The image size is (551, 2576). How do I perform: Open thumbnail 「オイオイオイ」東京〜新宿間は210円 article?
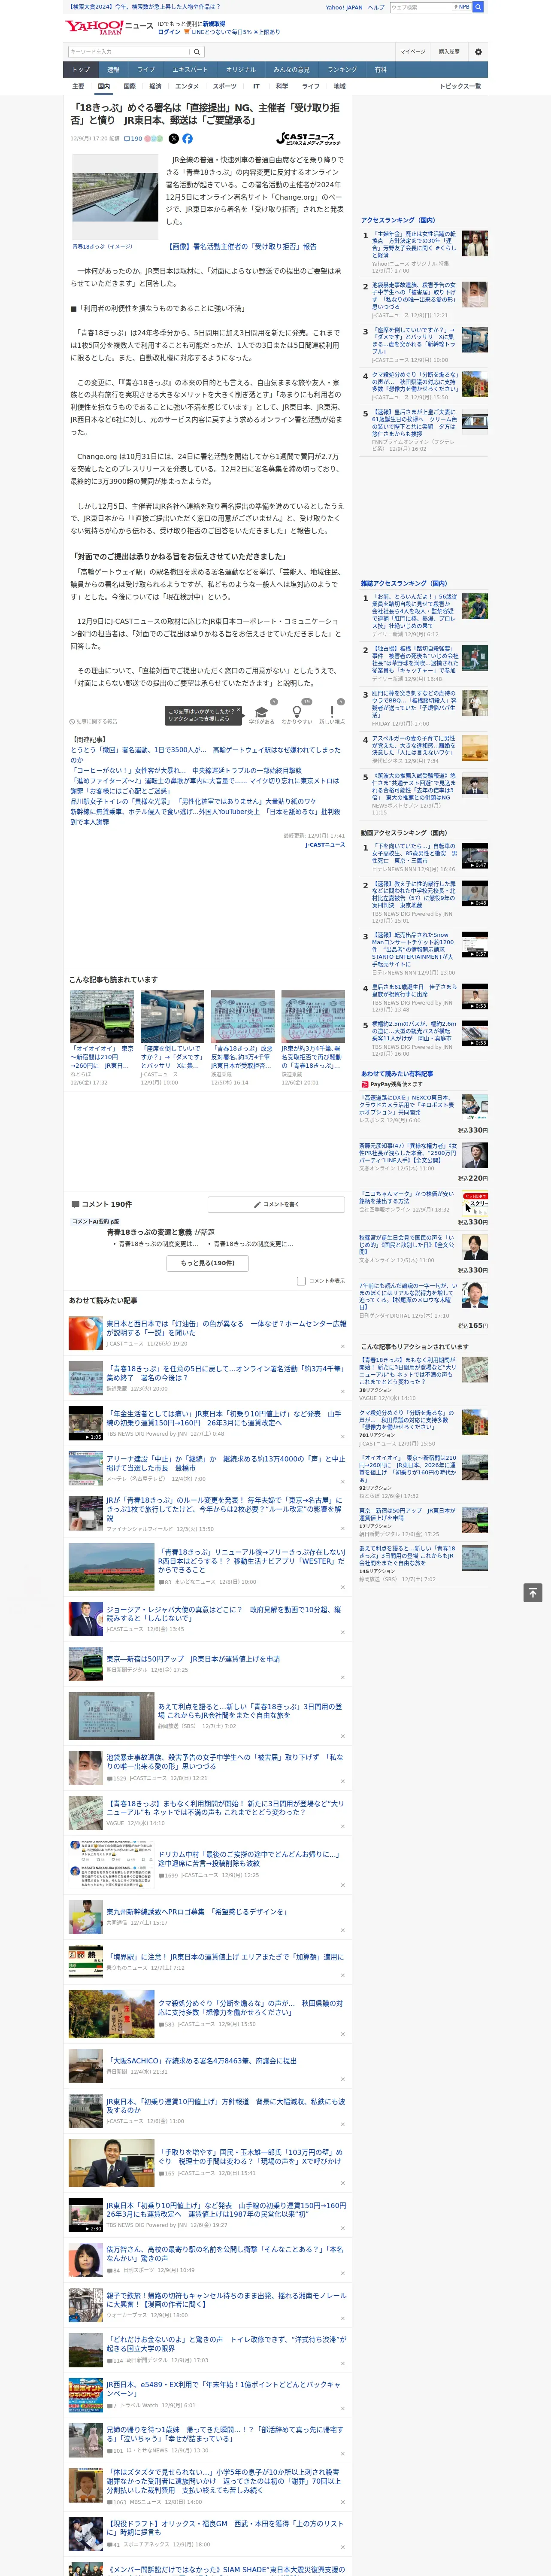click(x=102, y=1016)
